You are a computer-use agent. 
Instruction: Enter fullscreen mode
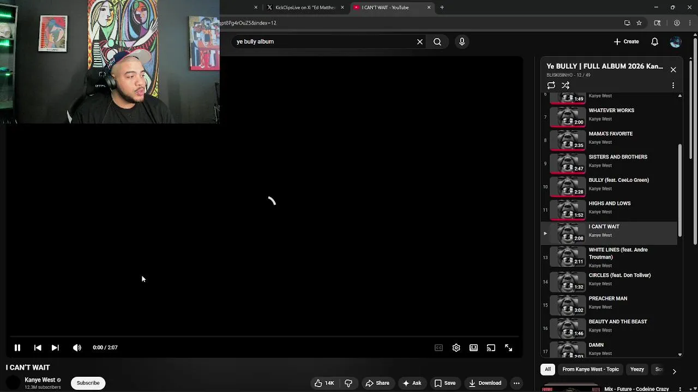pos(508,347)
